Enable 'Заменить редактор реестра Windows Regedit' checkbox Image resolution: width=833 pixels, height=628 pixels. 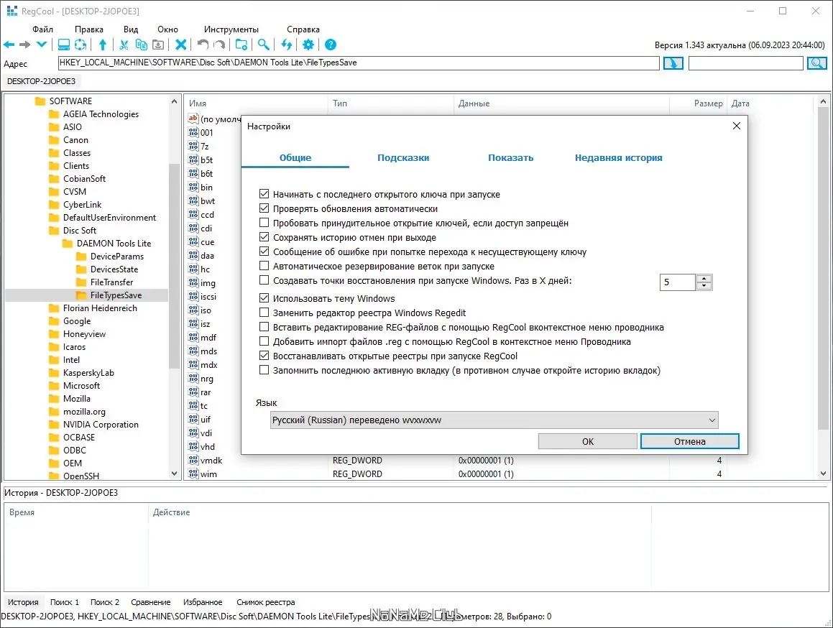pyautogui.click(x=264, y=313)
